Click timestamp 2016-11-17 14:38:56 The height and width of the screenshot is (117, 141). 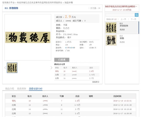coord(122,113)
